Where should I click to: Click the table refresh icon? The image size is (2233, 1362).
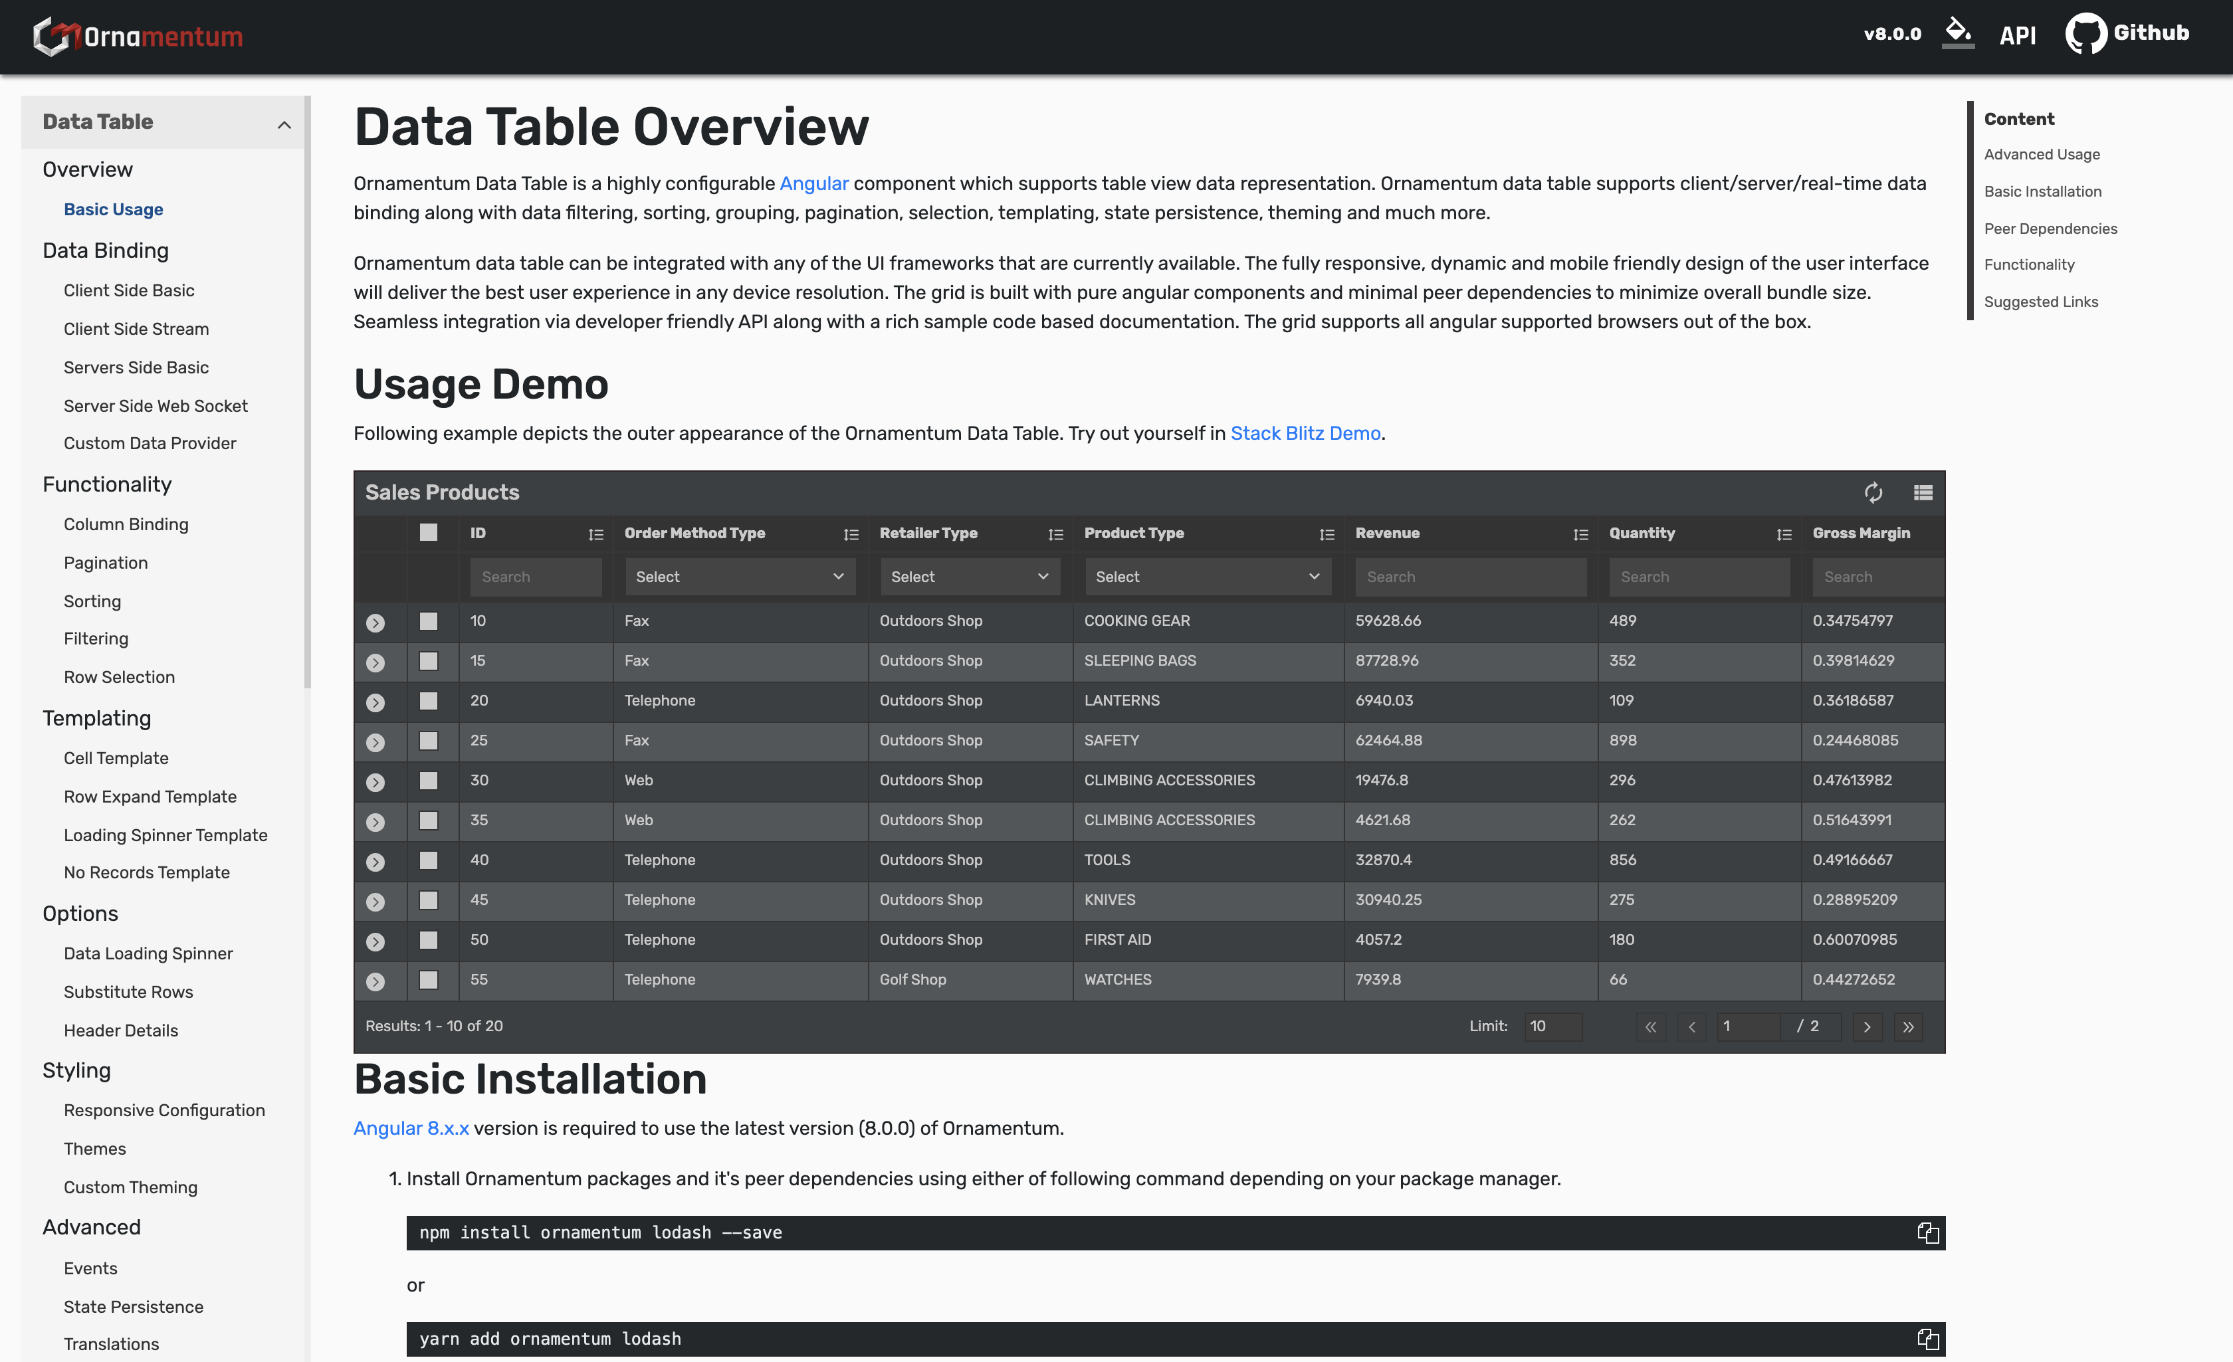tap(1872, 492)
